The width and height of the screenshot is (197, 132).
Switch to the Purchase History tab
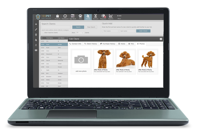[x=108, y=44]
